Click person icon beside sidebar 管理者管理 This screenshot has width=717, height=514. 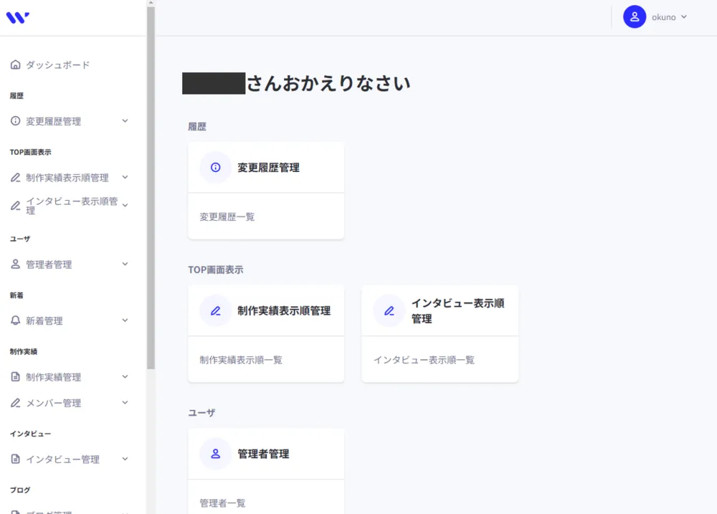[x=16, y=264]
